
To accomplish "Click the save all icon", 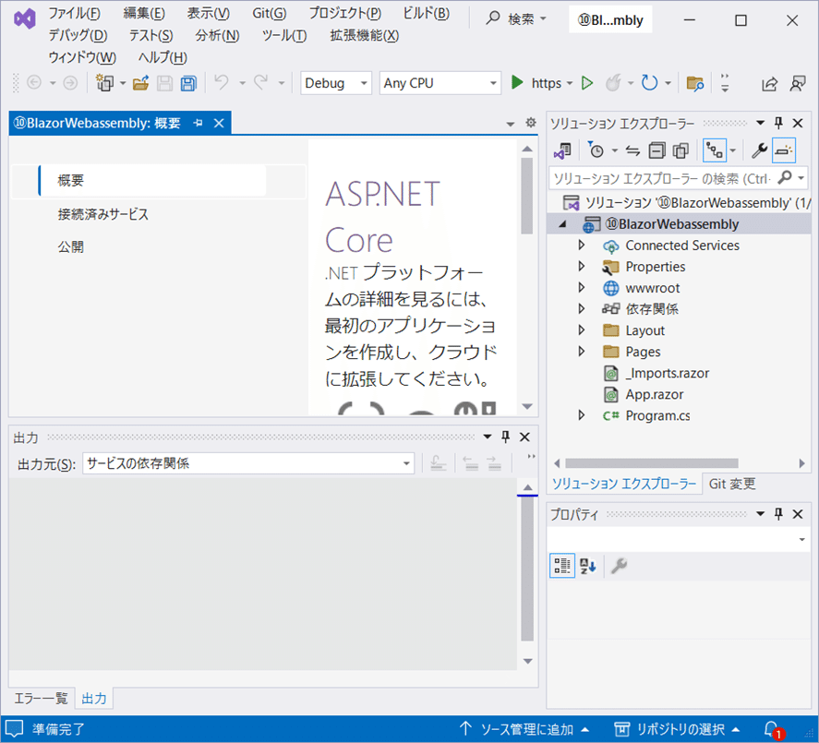I will pos(188,83).
